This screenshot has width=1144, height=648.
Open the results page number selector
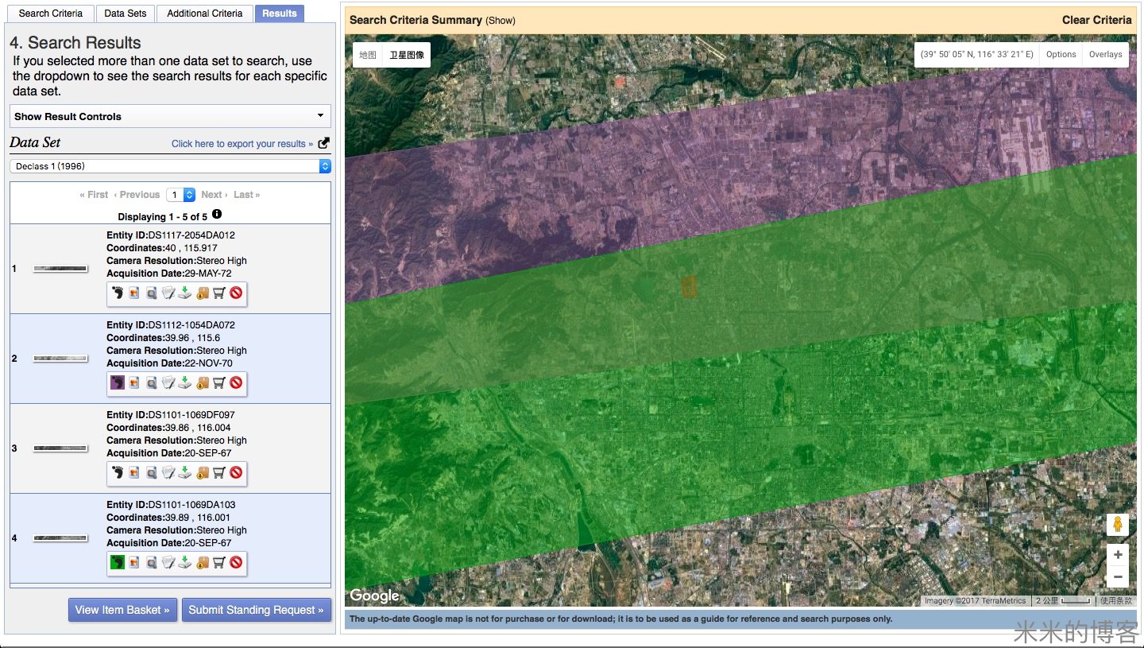(x=180, y=195)
